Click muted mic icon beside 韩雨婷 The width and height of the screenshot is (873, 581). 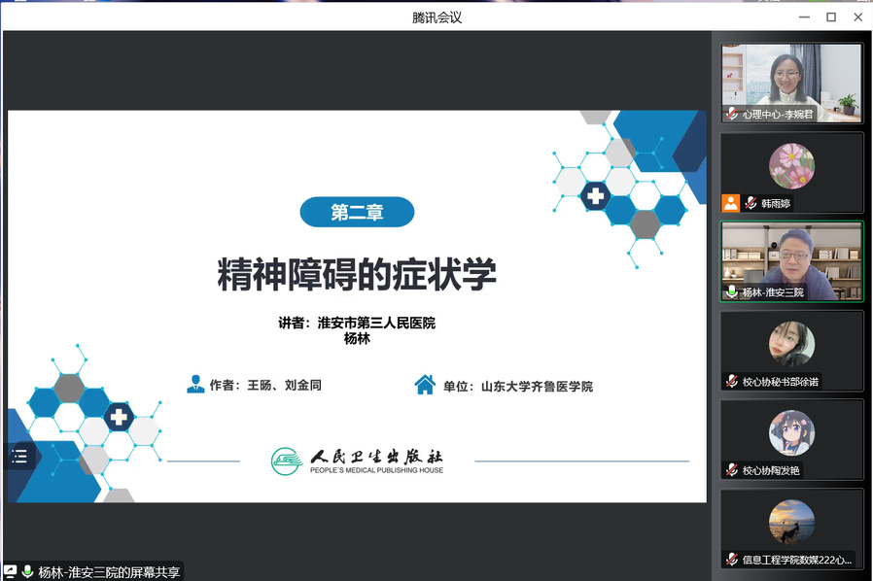click(751, 203)
